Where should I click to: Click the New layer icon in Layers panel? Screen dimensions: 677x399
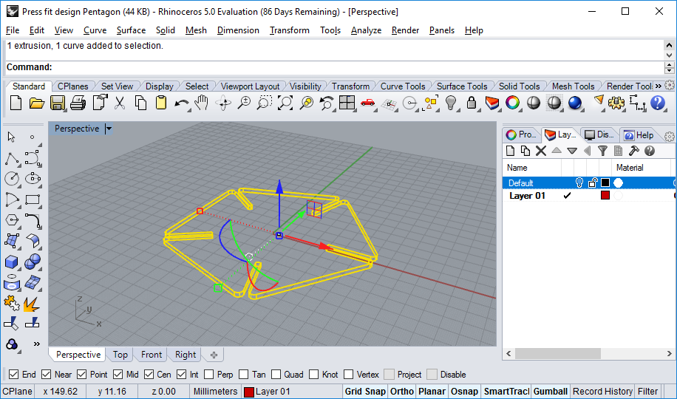click(x=511, y=151)
